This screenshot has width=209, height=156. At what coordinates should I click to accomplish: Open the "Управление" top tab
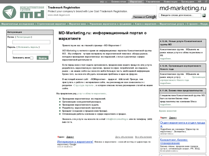[153, 2]
